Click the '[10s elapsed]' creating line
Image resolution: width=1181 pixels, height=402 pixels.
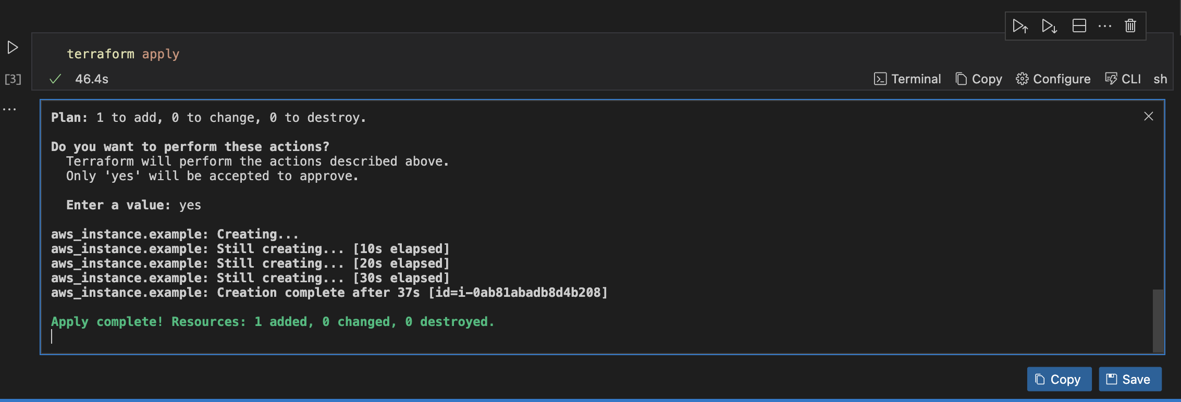click(250, 249)
